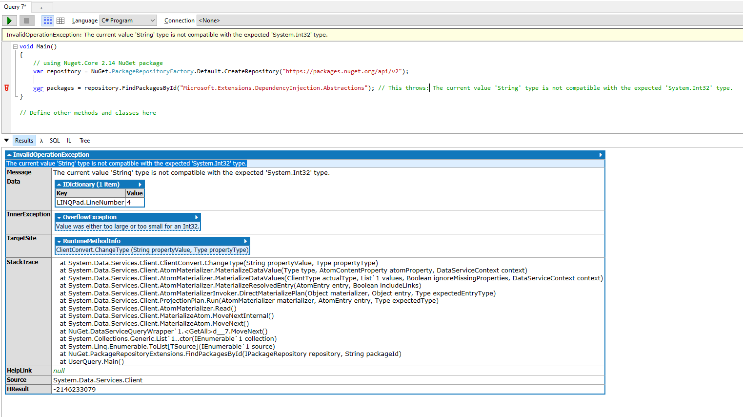Collapse the Main method with the outline box
Screen dimensions: 743x417
pyautogui.click(x=15, y=46)
